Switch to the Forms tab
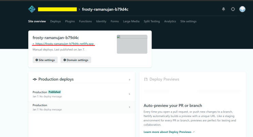Screen dimensions: 253x137 (114, 21)
